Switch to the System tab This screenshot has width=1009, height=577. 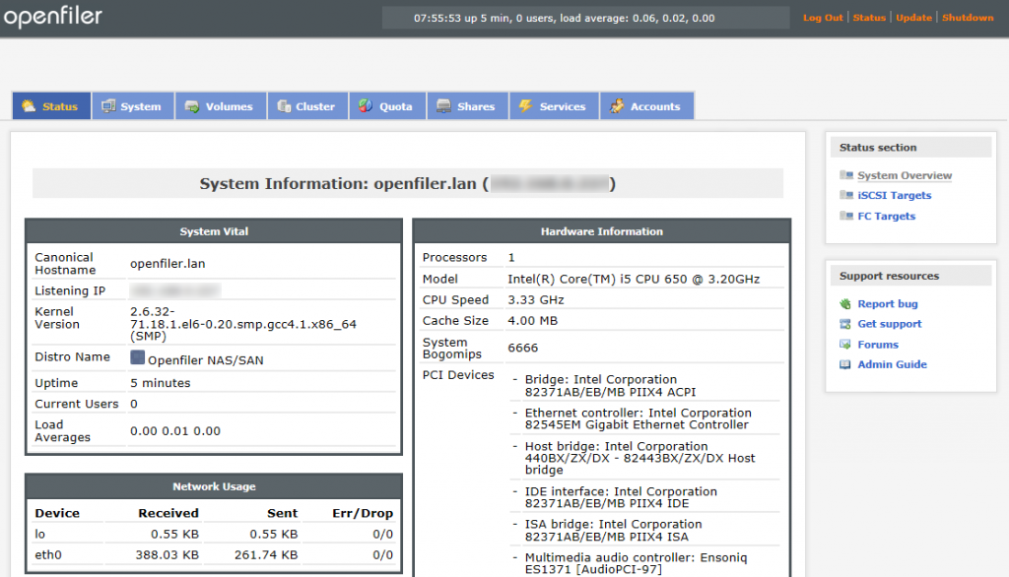coord(133,106)
